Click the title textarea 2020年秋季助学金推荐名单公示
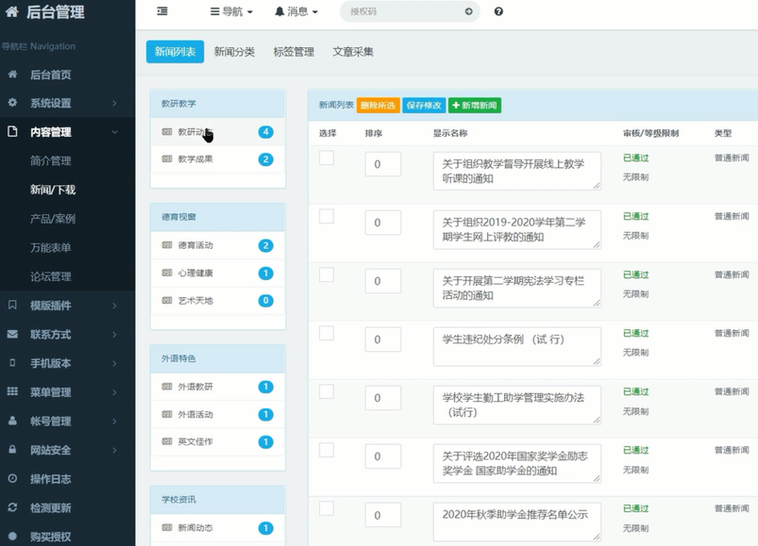758x546 pixels. click(x=517, y=521)
